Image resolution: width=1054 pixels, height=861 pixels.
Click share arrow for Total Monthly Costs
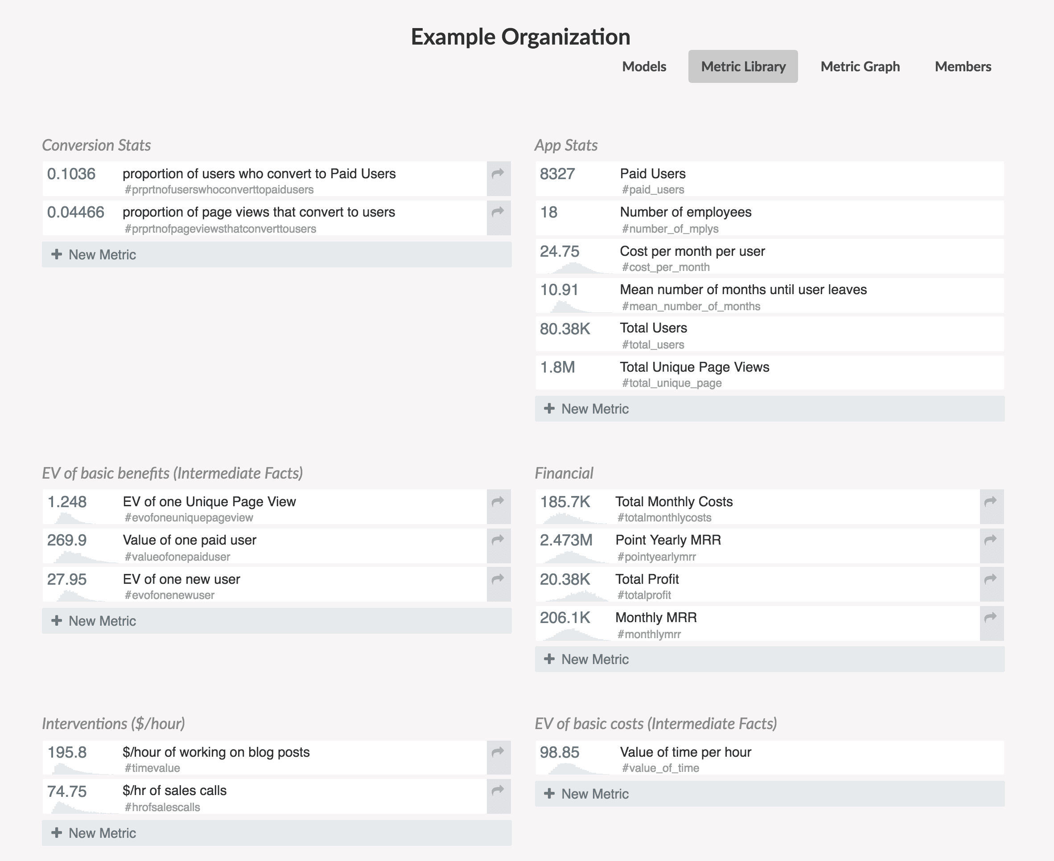992,507
